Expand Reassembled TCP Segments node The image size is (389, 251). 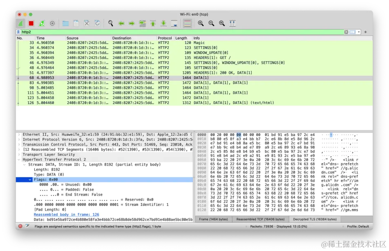click(19, 150)
